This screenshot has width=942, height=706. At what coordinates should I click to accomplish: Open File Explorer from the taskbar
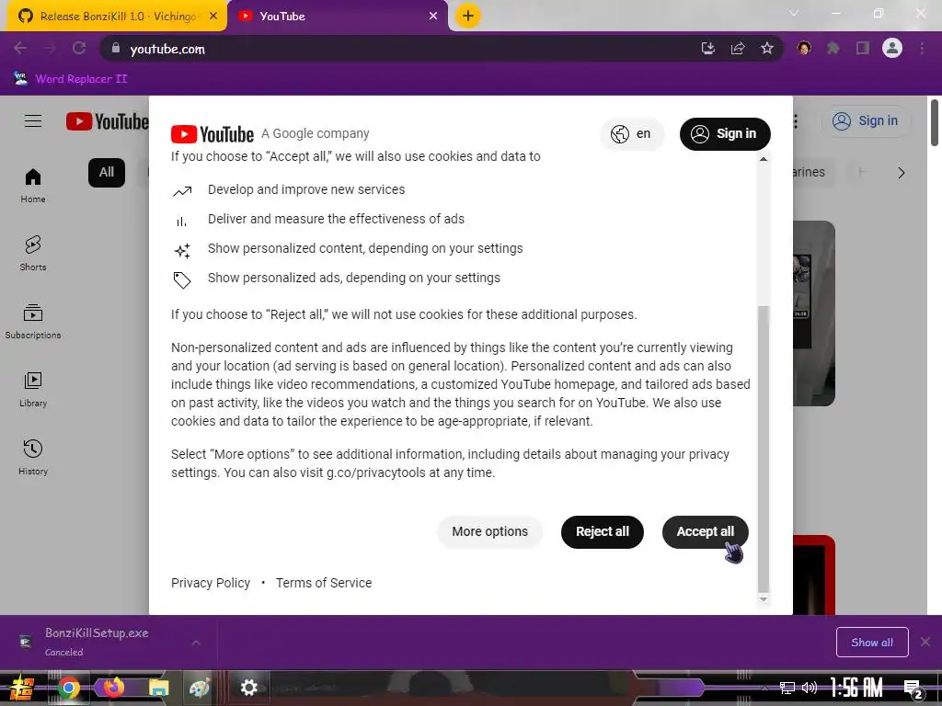158,688
